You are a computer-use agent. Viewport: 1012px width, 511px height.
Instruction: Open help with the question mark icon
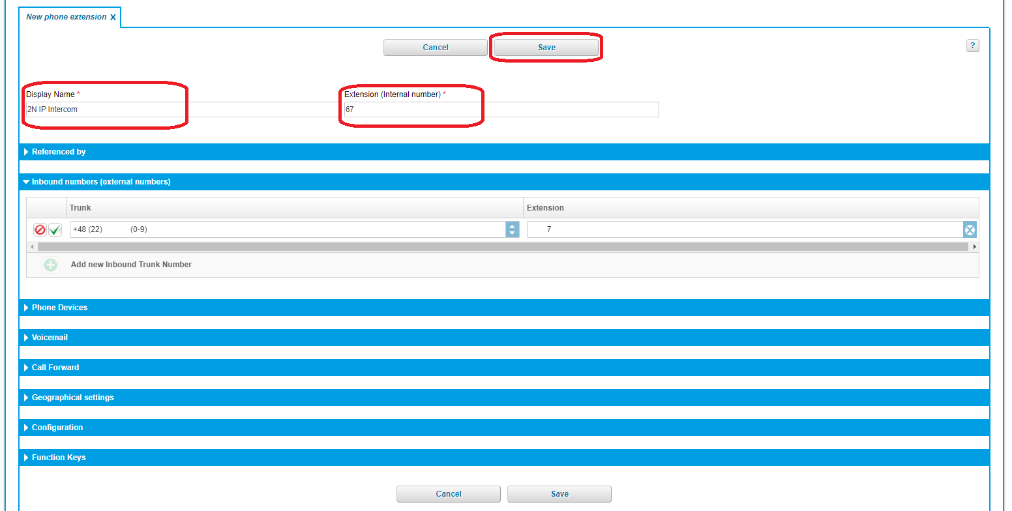coord(972,46)
